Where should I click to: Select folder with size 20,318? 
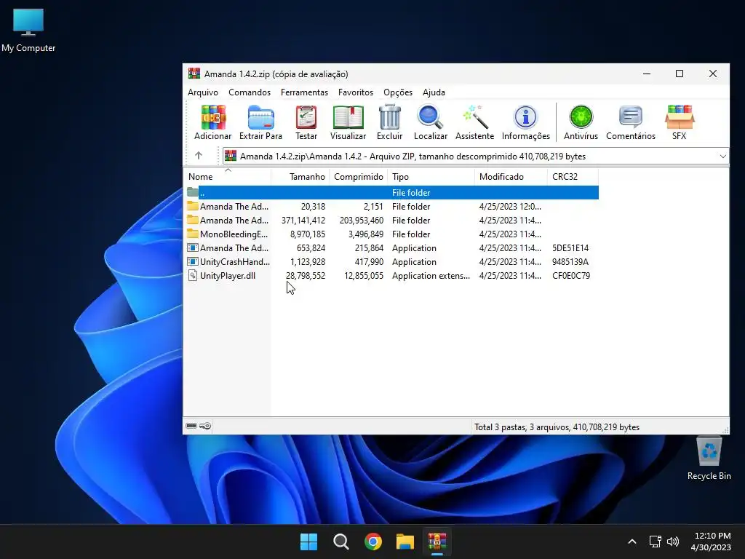[x=392, y=206]
